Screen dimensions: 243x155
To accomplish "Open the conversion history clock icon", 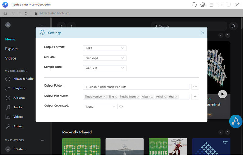I will pyautogui.click(x=194, y=5).
